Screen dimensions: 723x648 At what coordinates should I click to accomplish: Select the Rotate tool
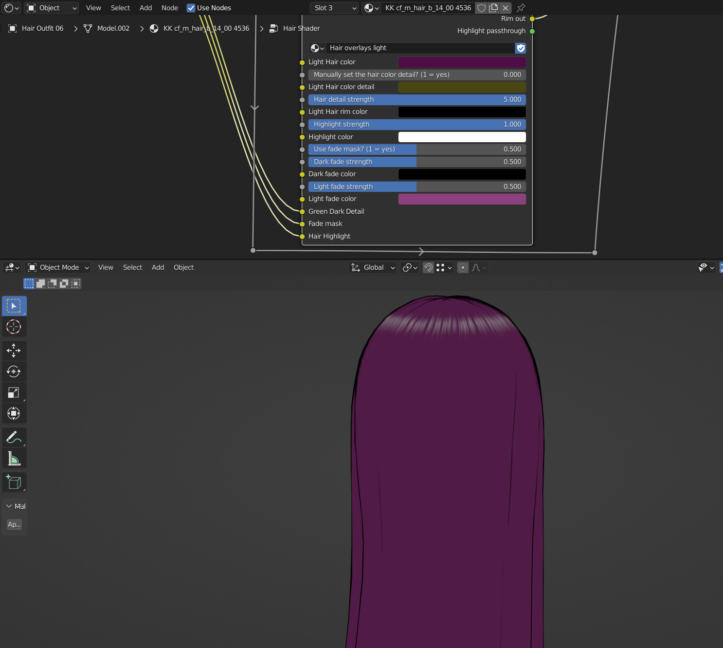[14, 371]
